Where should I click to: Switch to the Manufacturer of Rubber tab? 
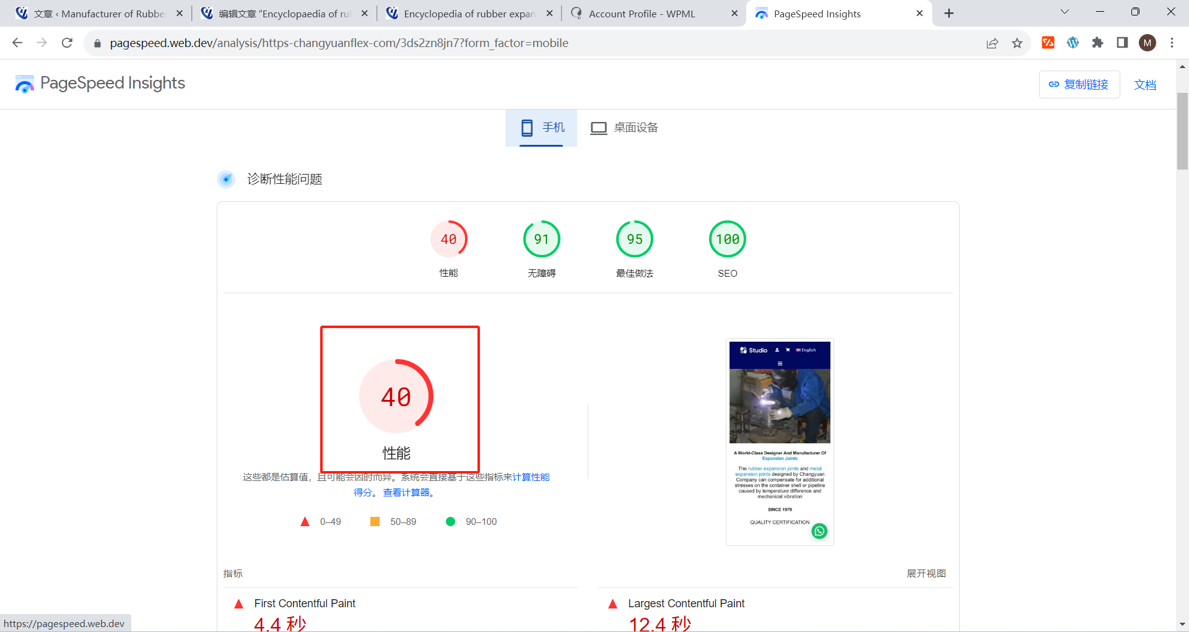(x=99, y=14)
